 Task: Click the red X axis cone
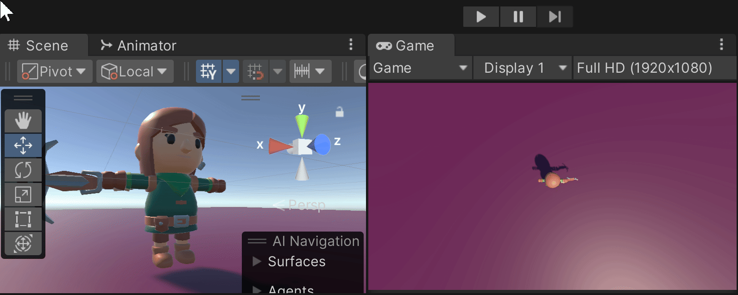tap(279, 146)
